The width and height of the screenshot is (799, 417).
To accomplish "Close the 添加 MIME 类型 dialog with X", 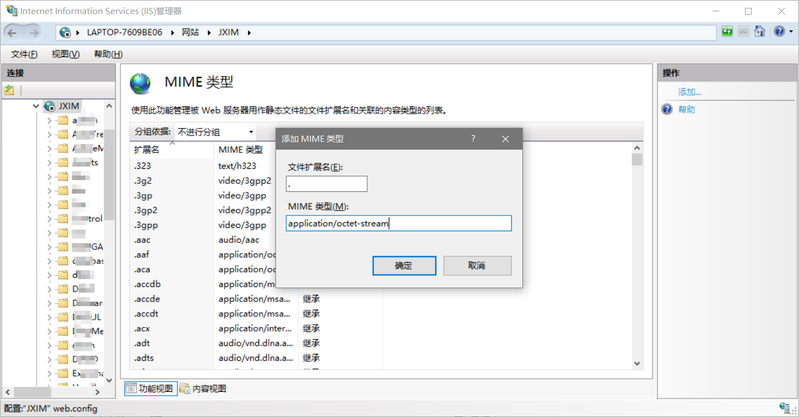I will pos(505,138).
